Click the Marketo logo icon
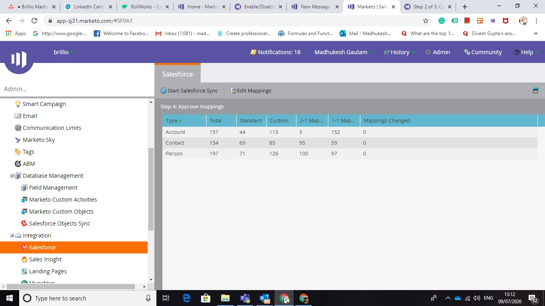This screenshot has height=306, width=545. [x=19, y=59]
